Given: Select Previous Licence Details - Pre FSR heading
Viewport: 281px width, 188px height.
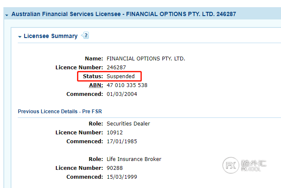Looking at the screenshot, I should point(60,112).
